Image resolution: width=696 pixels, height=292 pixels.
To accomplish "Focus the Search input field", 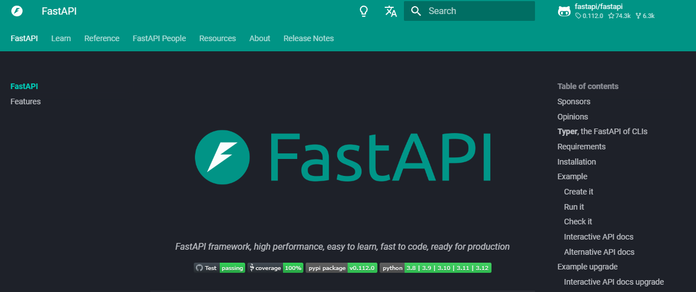I will coord(469,11).
